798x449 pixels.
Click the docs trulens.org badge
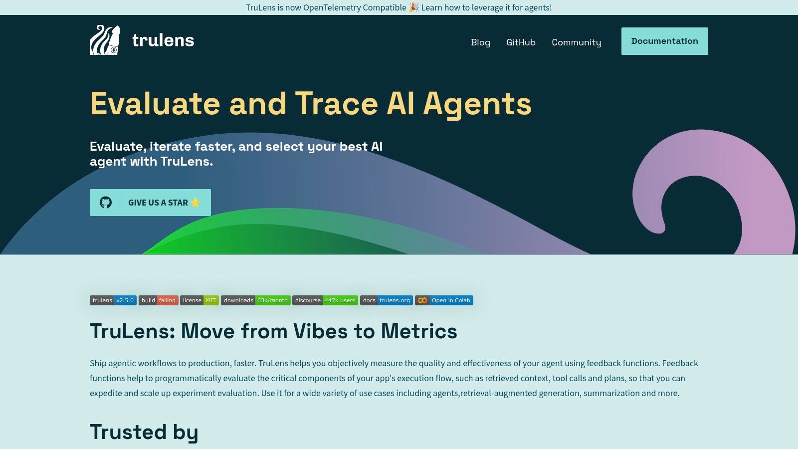pyautogui.click(x=387, y=300)
